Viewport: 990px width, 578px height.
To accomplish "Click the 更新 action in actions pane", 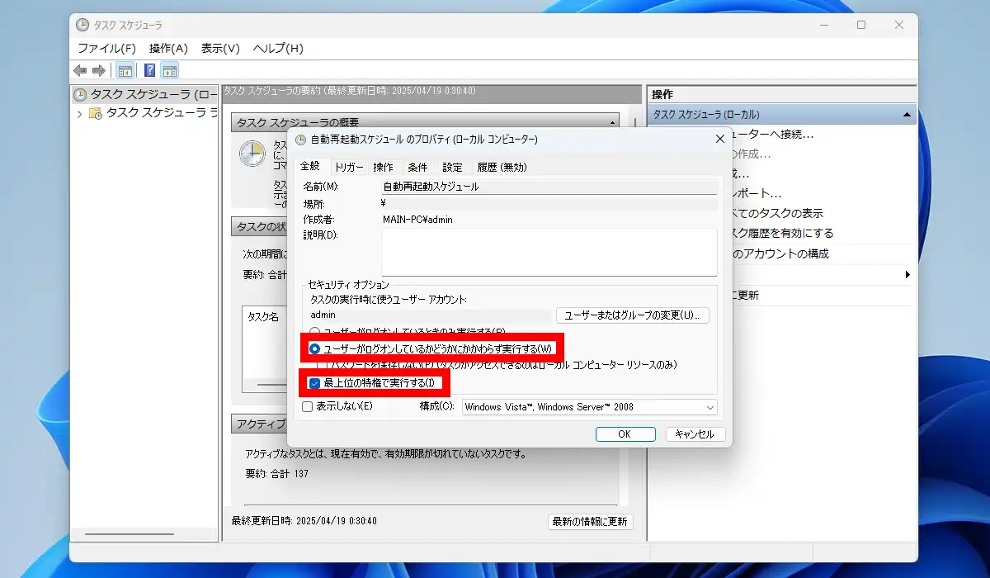I will point(746,295).
